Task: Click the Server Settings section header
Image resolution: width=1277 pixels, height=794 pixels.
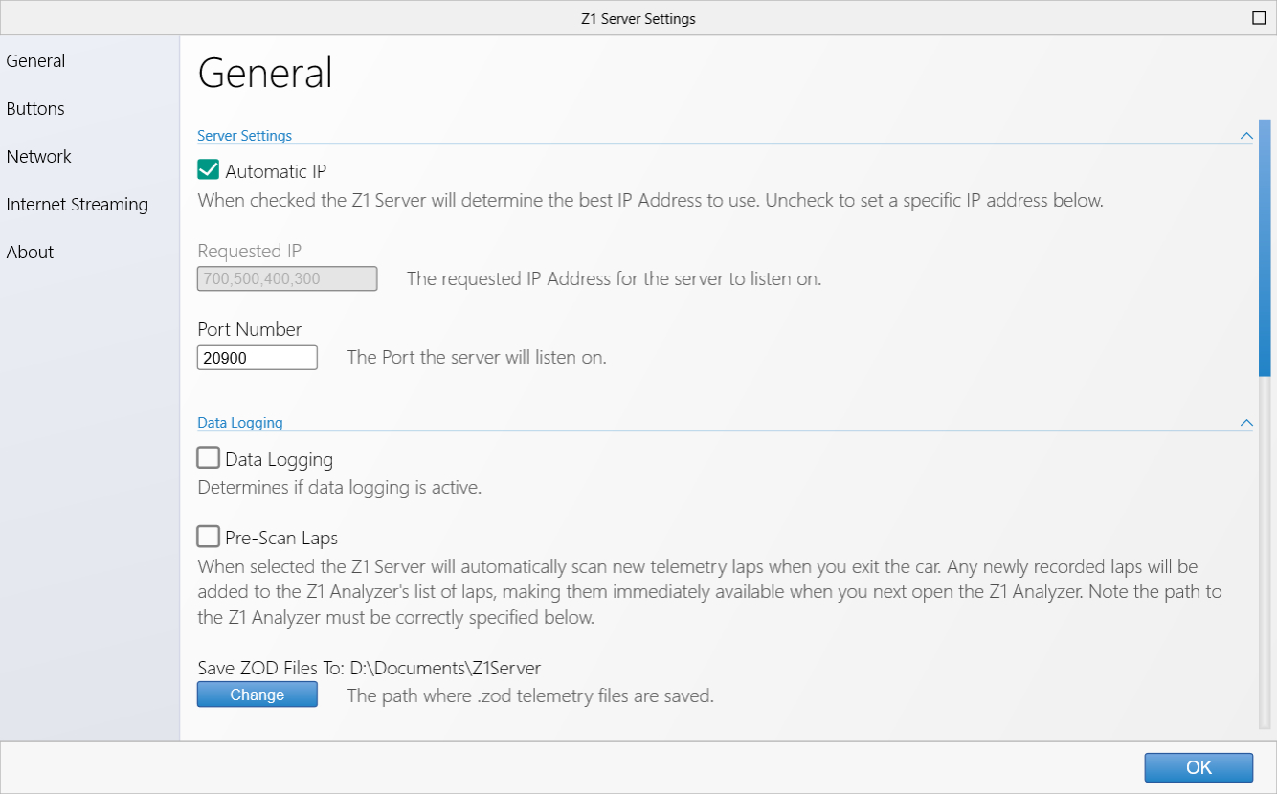Action: click(x=245, y=136)
